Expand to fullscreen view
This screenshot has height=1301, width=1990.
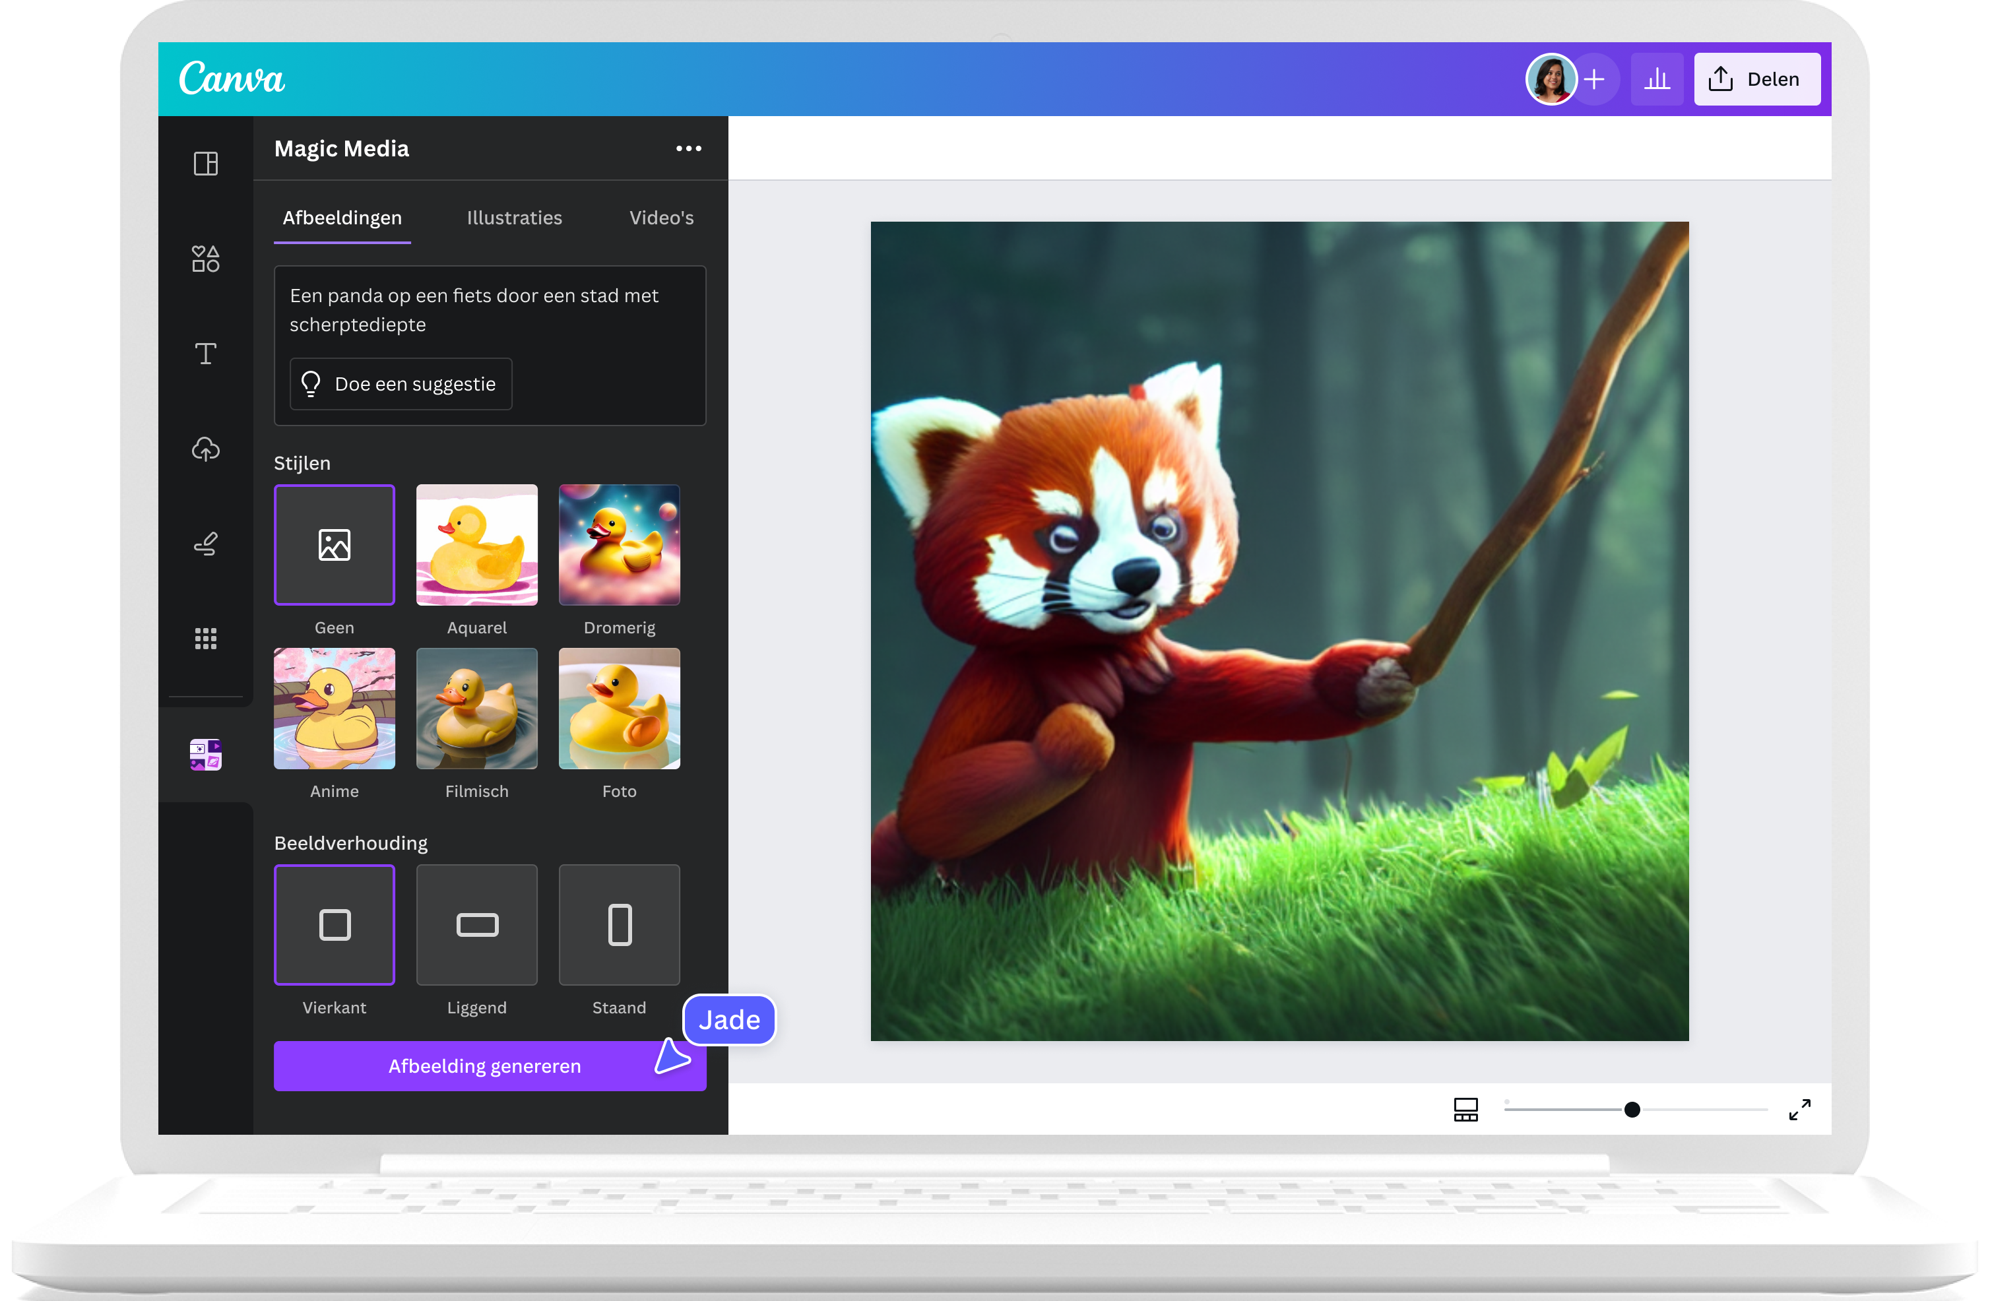pos(1801,1110)
